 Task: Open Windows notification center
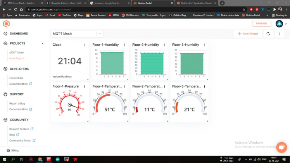point(284,159)
